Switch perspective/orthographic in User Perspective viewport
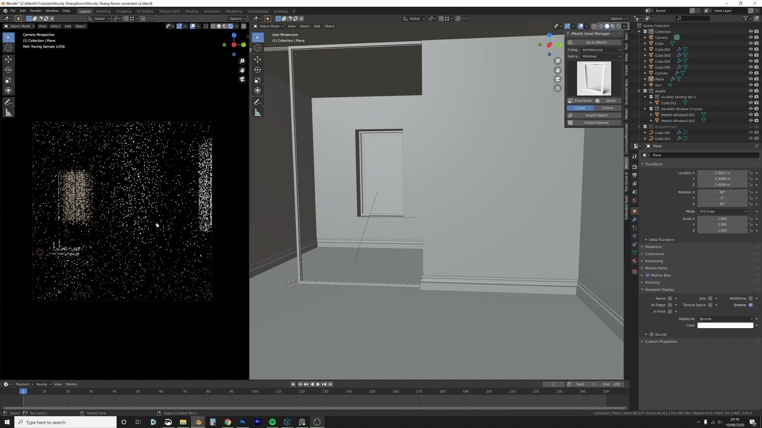This screenshot has height=428, width=762. [558, 88]
